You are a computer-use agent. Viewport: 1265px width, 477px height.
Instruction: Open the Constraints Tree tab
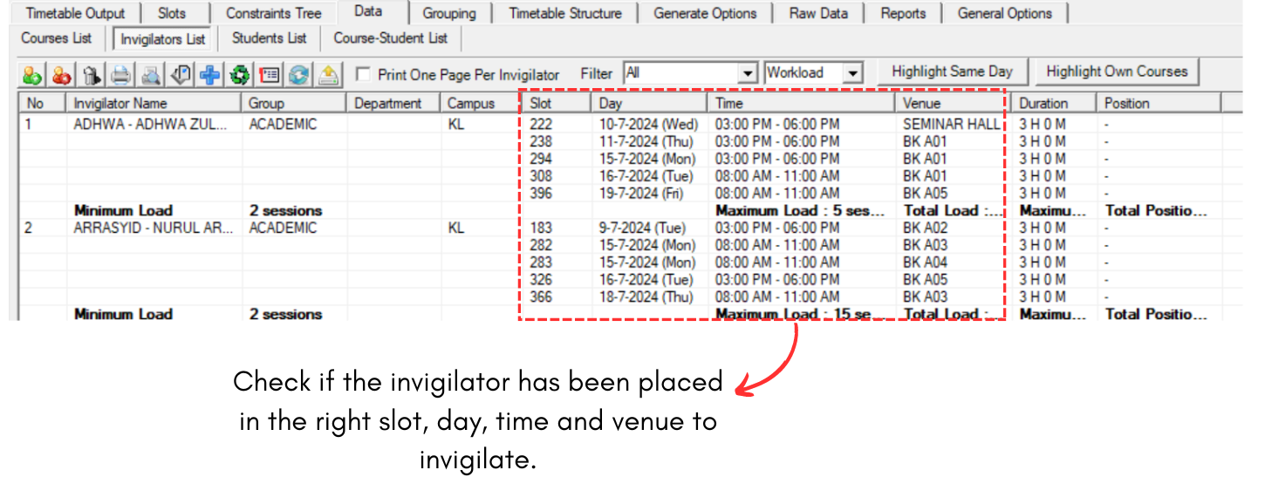273,13
